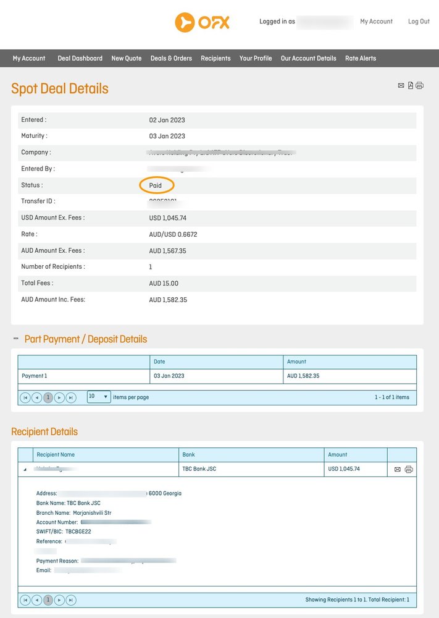
Task: Click the AUD 1,582.35 amount including fees value
Action: (x=168, y=300)
